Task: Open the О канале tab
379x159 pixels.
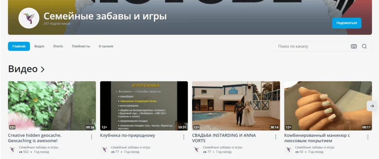Action: 106,46
